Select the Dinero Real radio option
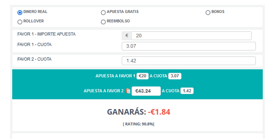The width and height of the screenshot is (268, 139). tap(20, 12)
